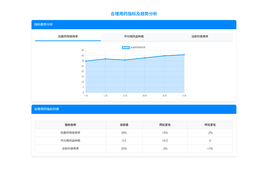Image resolution: width=267 pixels, height=171 pixels.
Task: Select the 抗菌药物使用率 table row name
Action: (x=70, y=133)
